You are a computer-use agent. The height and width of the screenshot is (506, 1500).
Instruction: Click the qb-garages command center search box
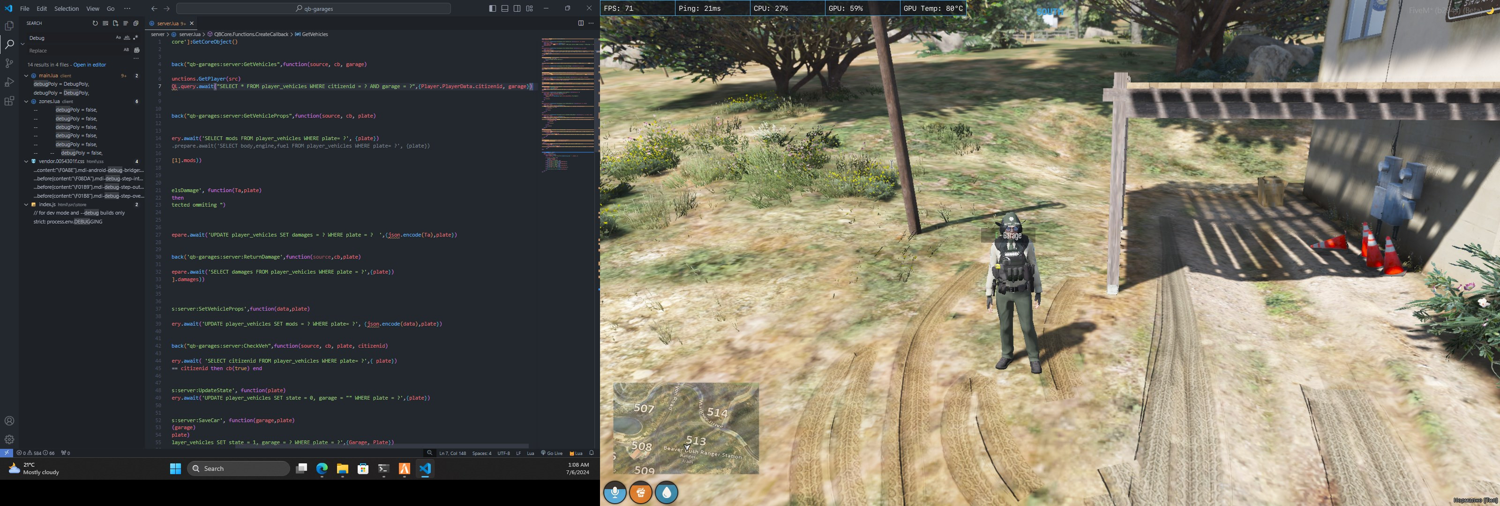tap(314, 9)
